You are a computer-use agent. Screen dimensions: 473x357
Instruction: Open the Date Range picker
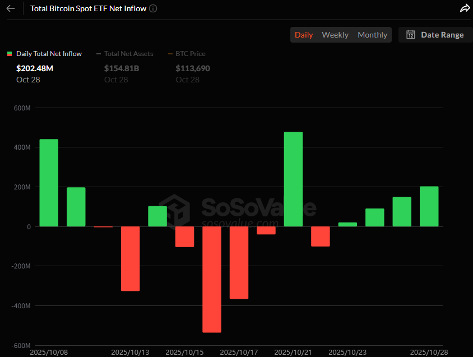[x=435, y=35]
